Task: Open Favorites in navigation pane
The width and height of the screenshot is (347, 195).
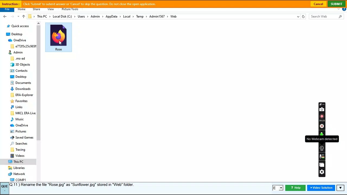Action: coord(21,101)
